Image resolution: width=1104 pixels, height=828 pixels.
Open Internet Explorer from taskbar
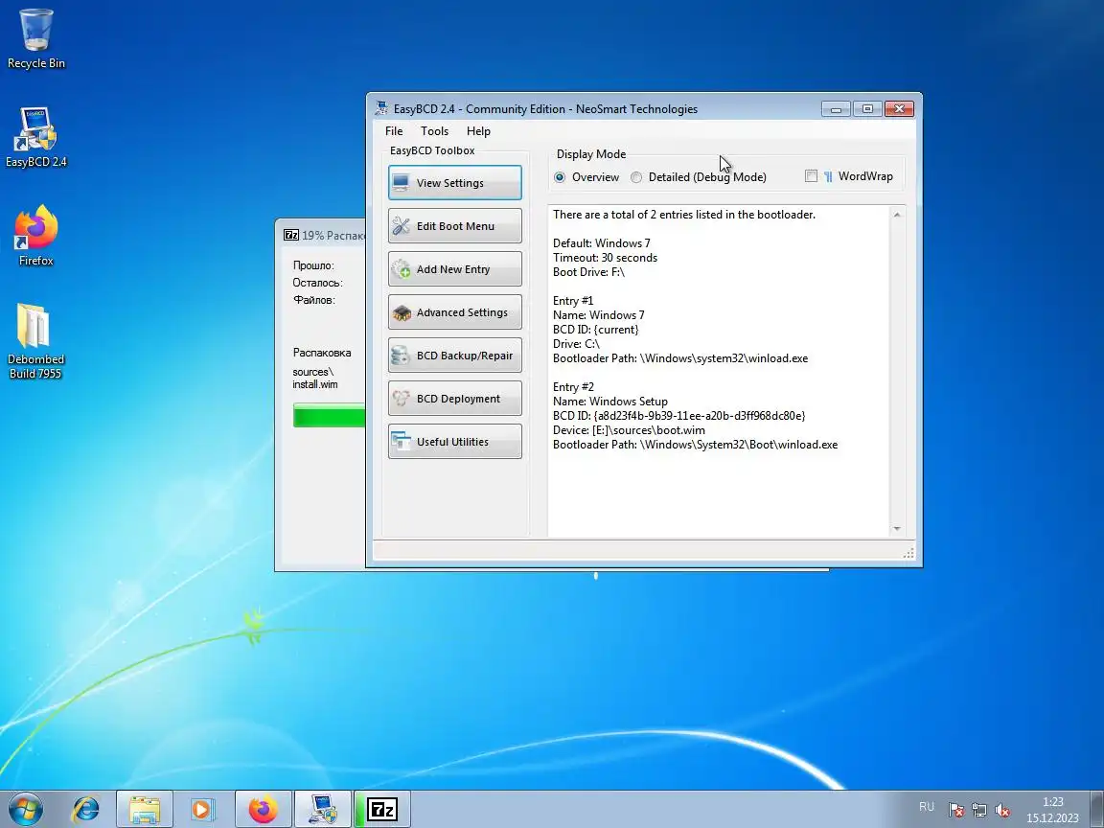point(86,809)
